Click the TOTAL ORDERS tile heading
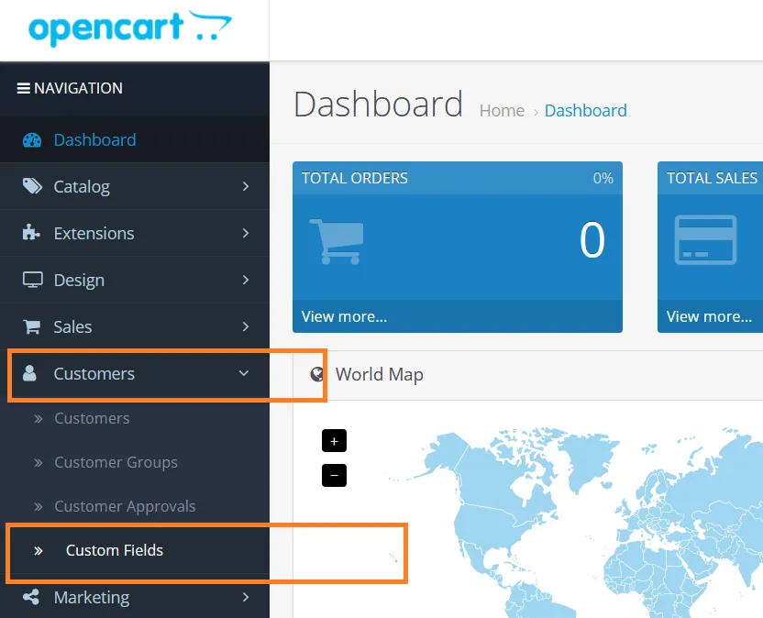The height and width of the screenshot is (618, 763). (355, 178)
